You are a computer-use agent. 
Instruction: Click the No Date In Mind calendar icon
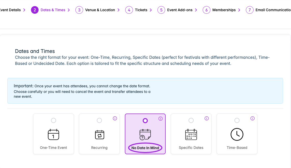(x=145, y=135)
